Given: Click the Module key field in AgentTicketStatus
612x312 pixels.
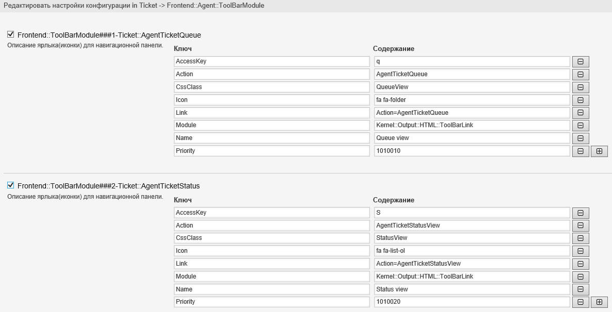Looking at the screenshot, I should (271, 276).
